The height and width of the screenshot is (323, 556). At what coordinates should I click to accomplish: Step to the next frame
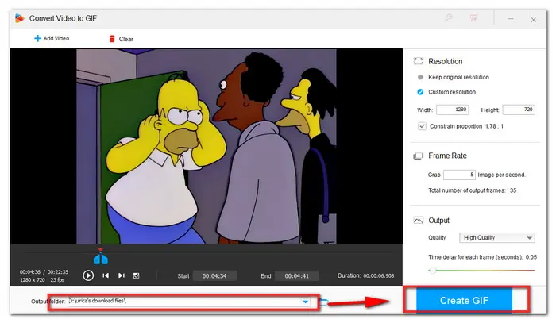pos(122,275)
